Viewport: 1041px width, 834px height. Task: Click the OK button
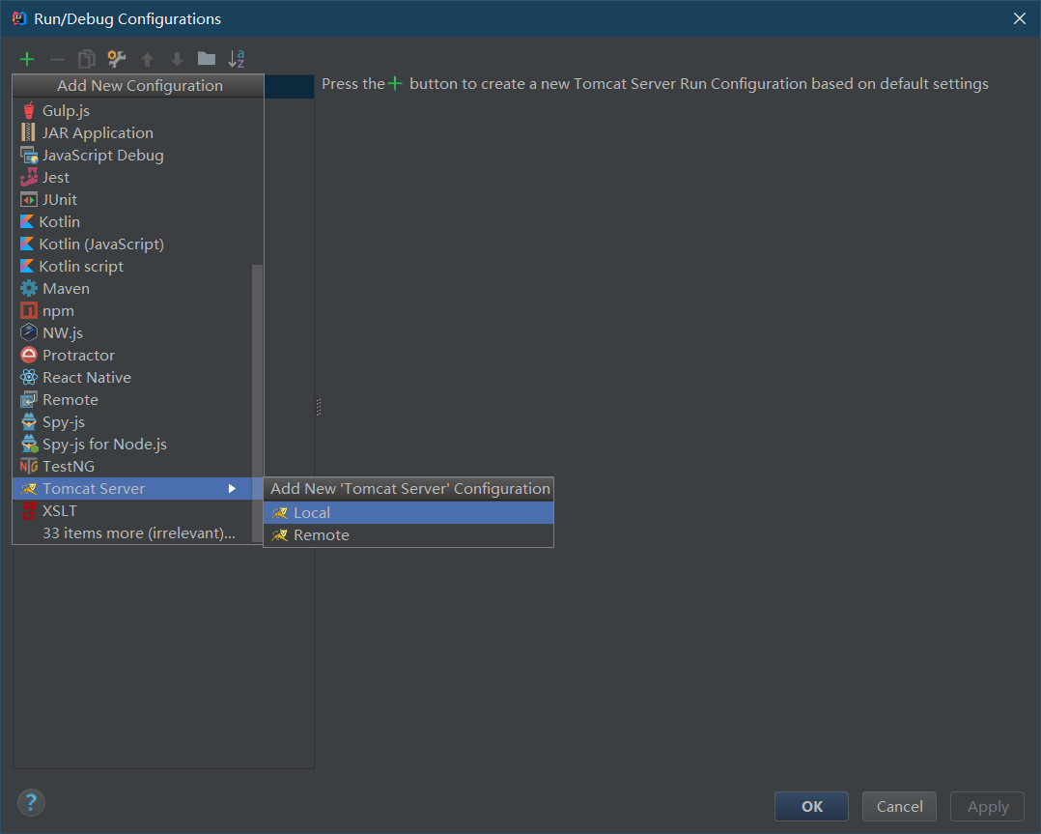coord(811,806)
